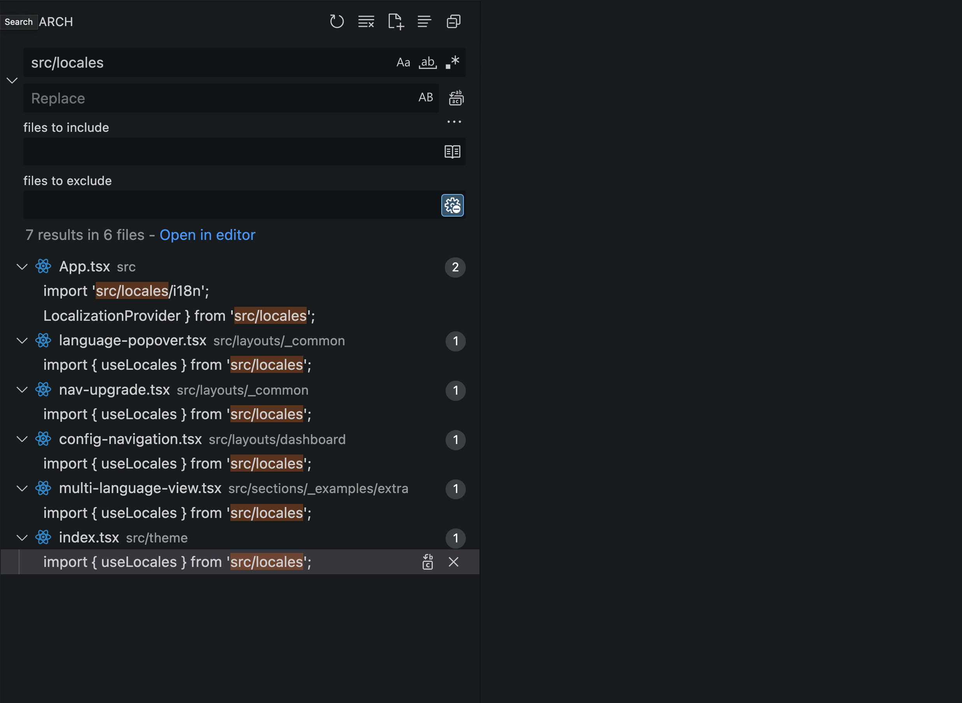The height and width of the screenshot is (703, 962).
Task: Hide search details with the ellipsis button
Action: tap(454, 122)
